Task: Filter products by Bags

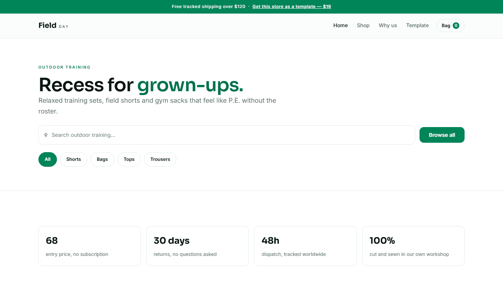Action: click(102, 159)
